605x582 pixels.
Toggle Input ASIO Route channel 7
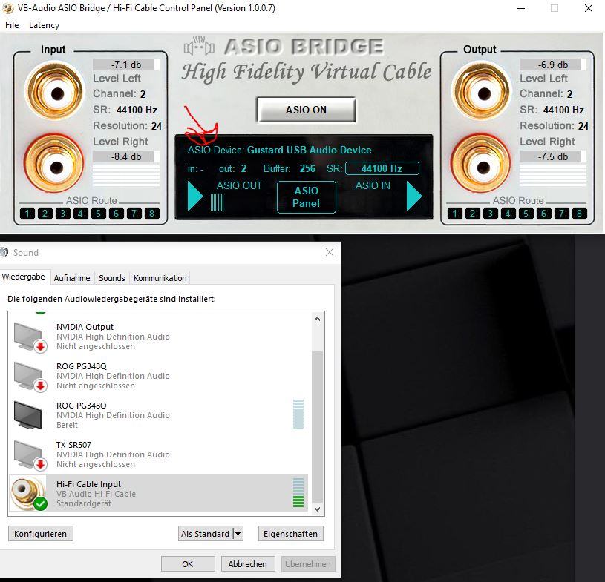point(134,214)
